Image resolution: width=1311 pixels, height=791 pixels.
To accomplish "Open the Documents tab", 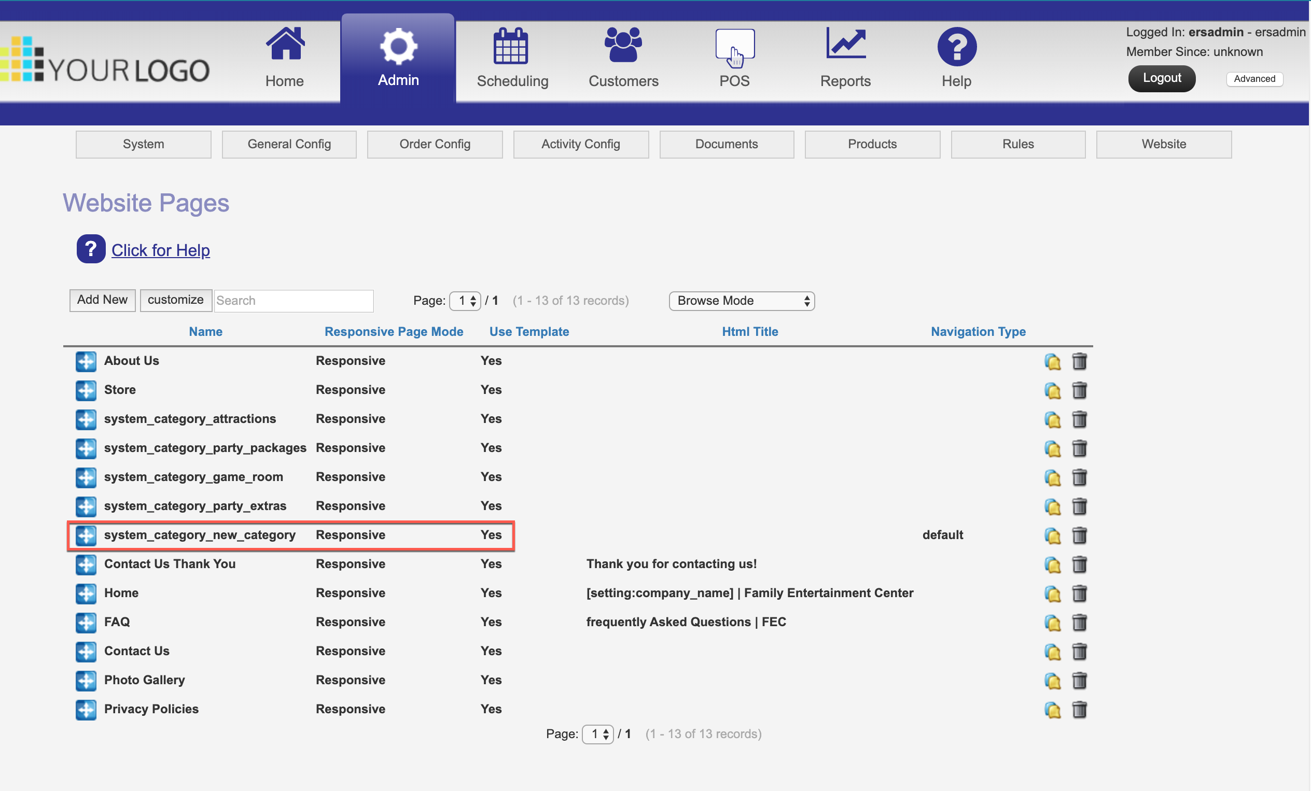I will (x=727, y=144).
